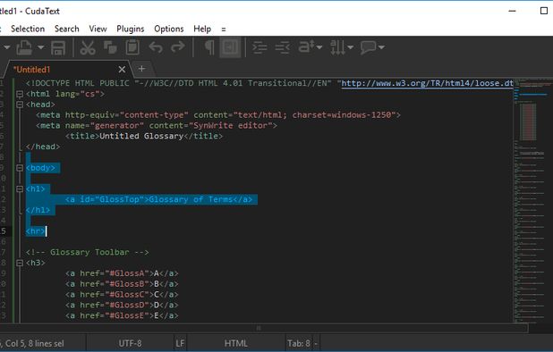Toggle unprinted characters pilcrow icon
The height and width of the screenshot is (352, 553).
209,47
